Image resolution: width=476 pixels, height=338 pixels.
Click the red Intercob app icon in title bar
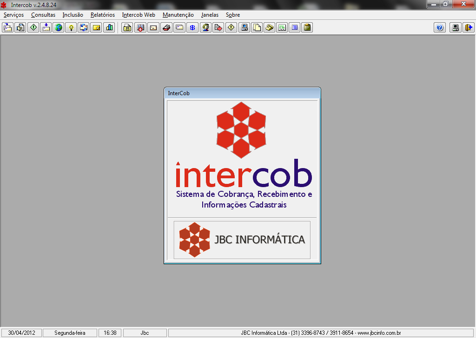click(x=4, y=5)
